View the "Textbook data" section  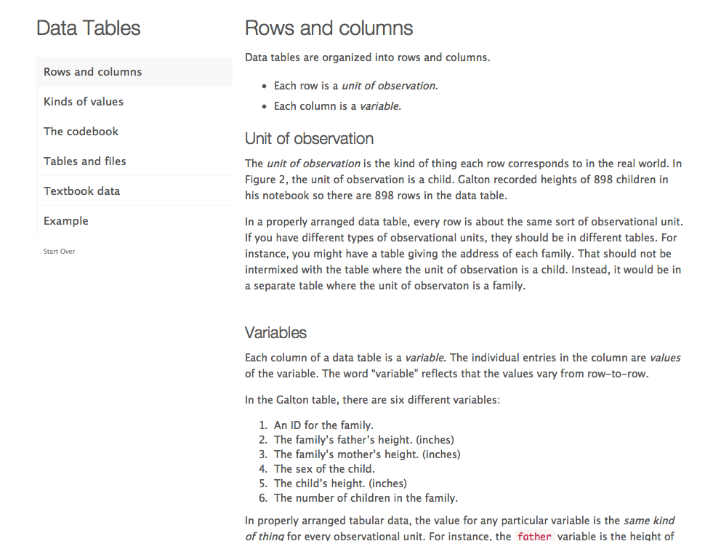tap(81, 191)
